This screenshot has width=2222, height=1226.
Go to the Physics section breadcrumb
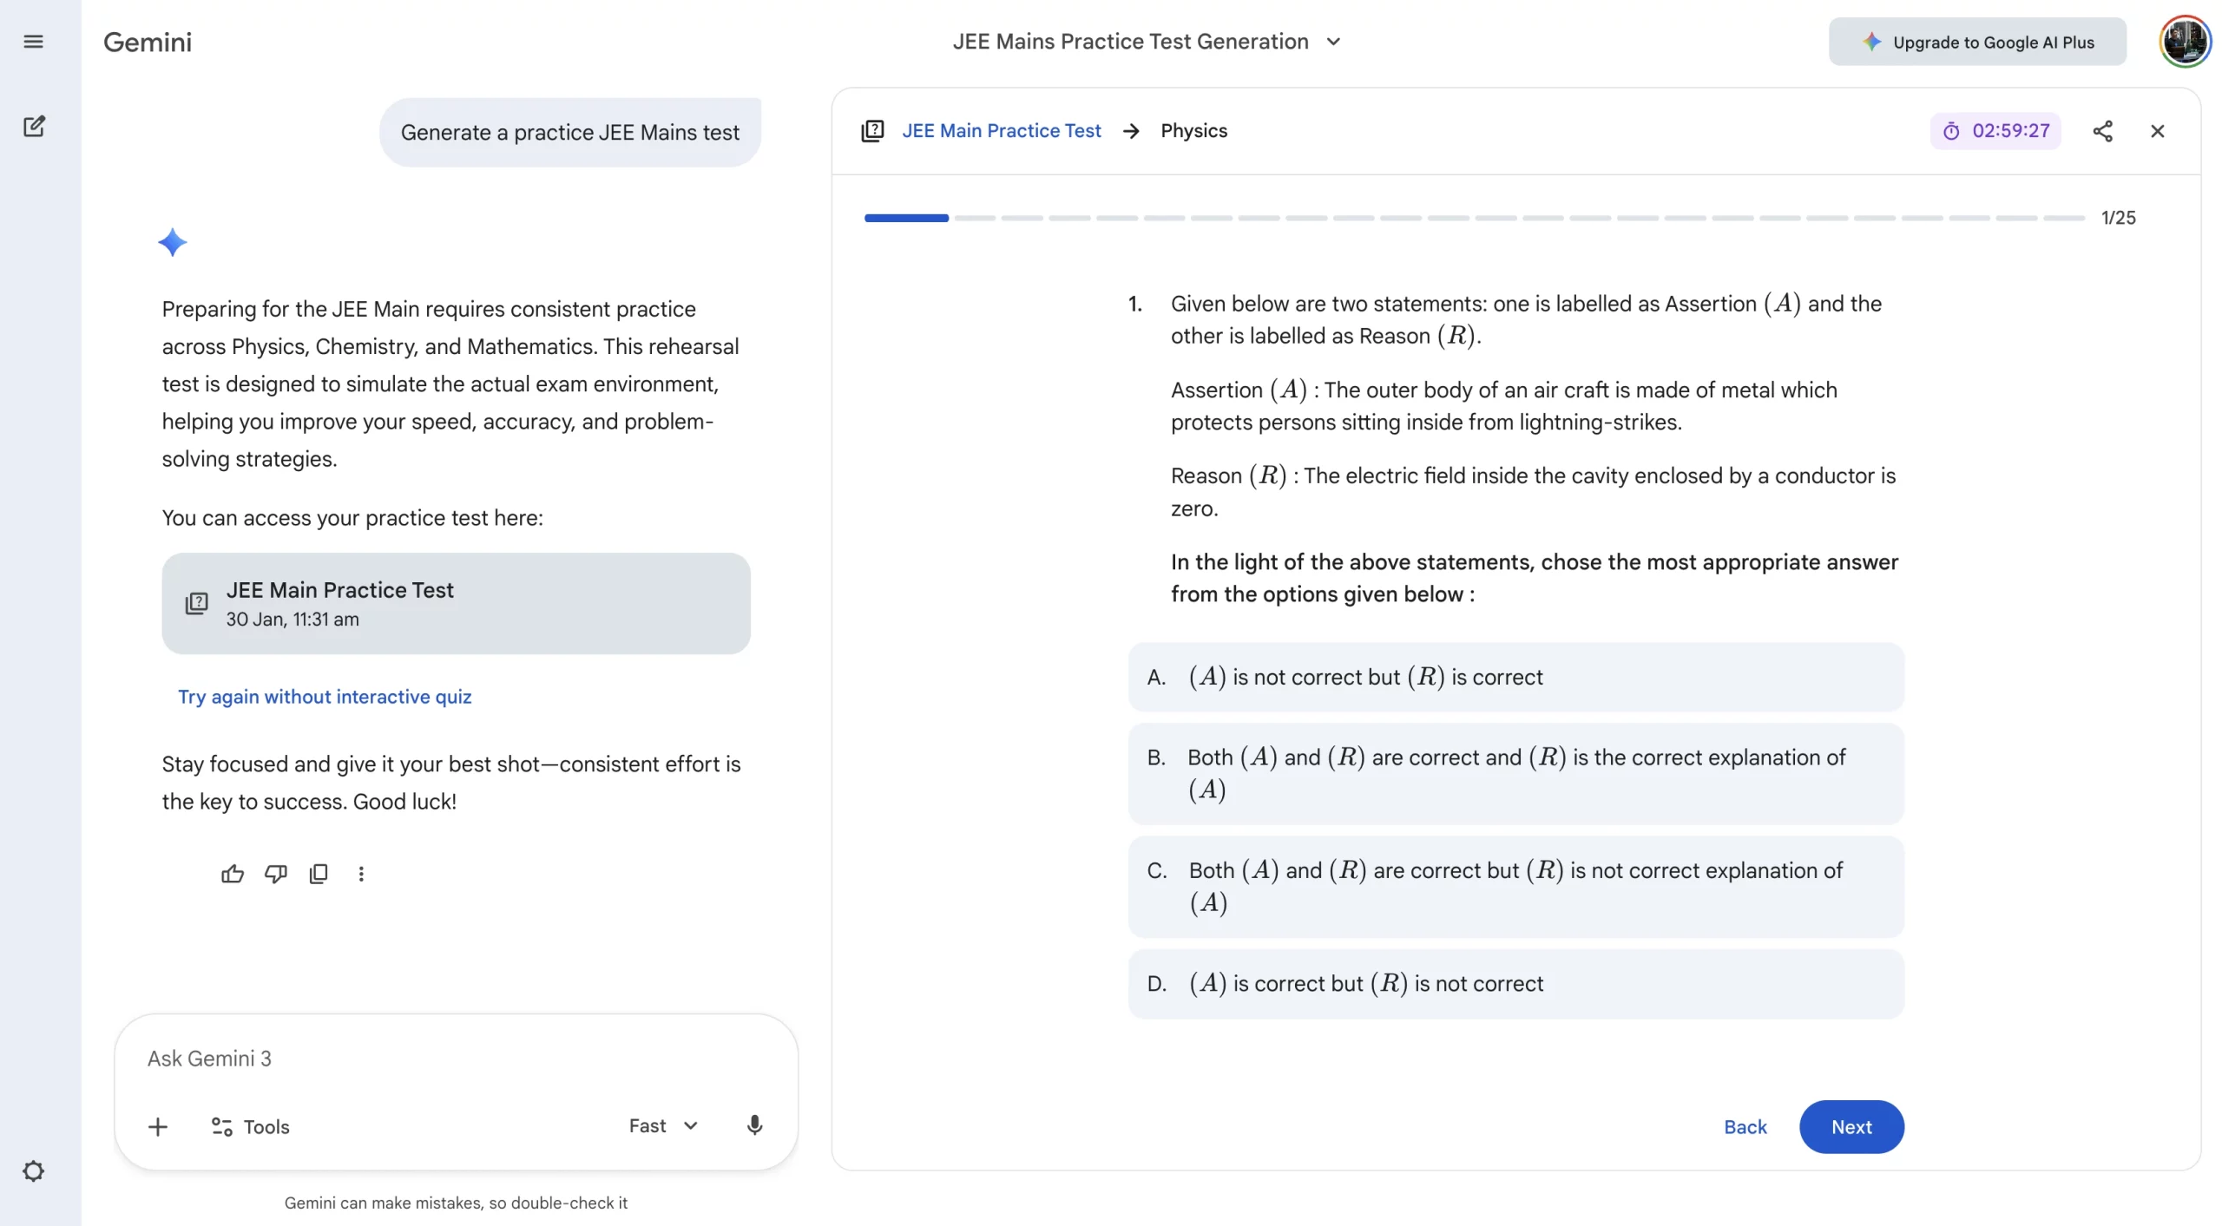point(1193,130)
